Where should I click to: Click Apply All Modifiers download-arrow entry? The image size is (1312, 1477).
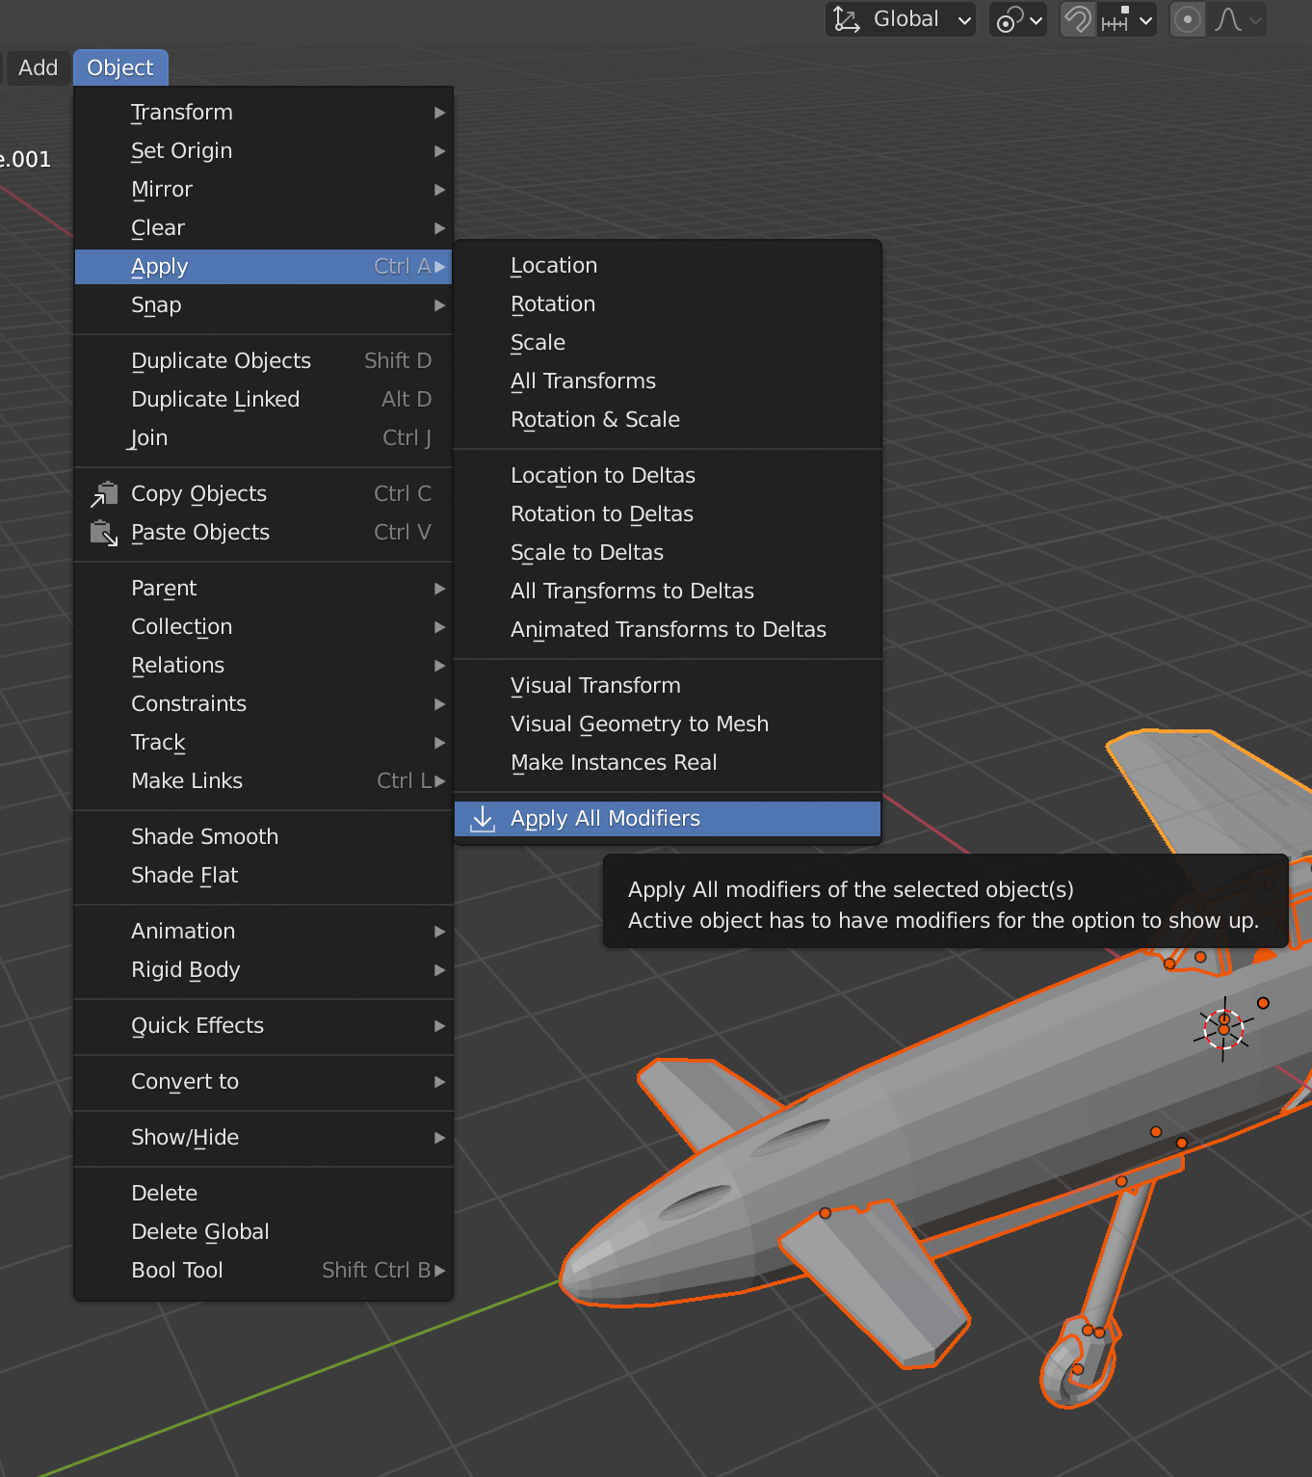[x=668, y=819]
